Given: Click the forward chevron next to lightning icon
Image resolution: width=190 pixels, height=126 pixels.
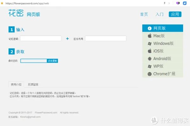Looking at the screenshot, I should 169,3.
